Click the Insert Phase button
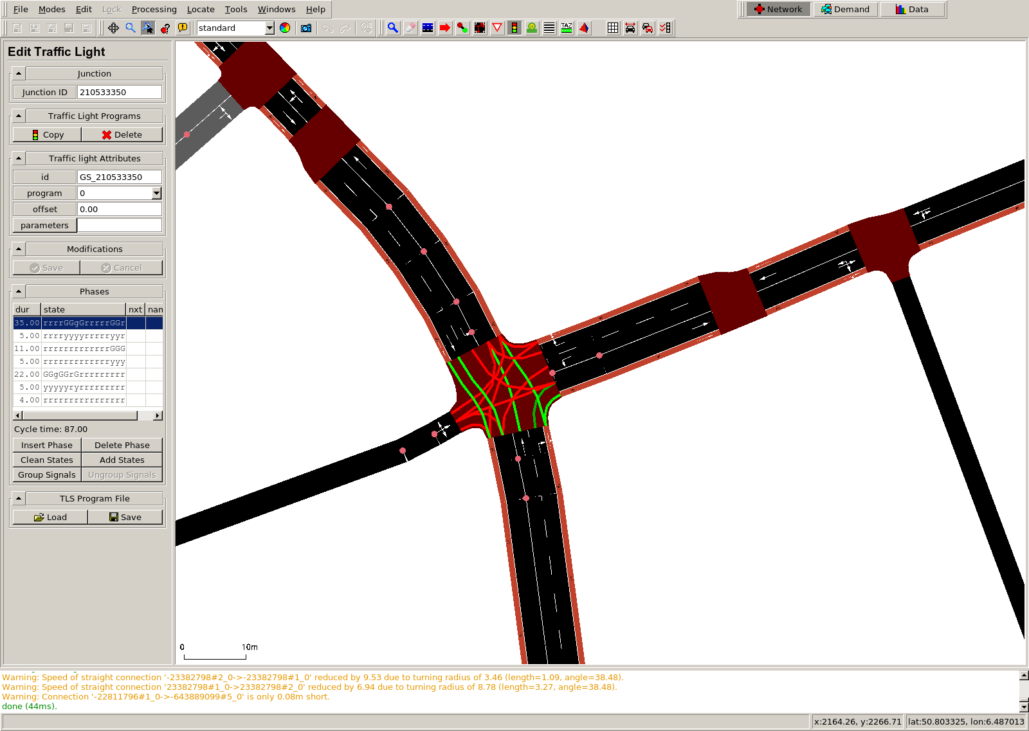 47,445
